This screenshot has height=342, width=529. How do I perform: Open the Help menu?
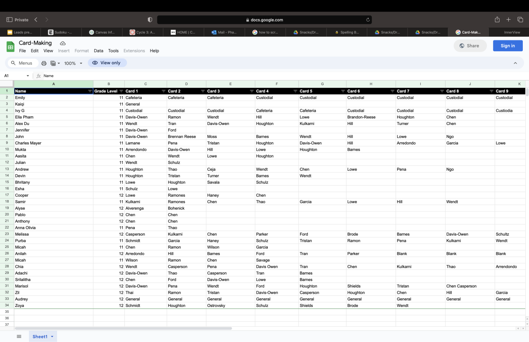(155, 51)
